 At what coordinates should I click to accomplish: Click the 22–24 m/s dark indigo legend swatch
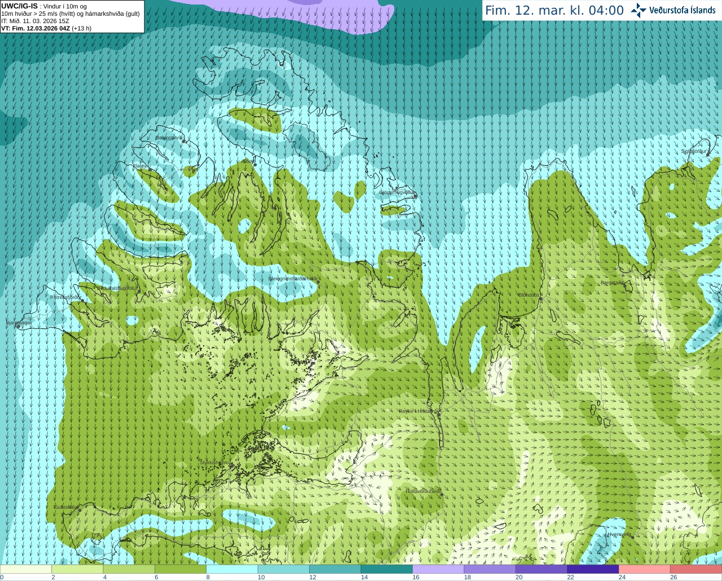pos(593,569)
